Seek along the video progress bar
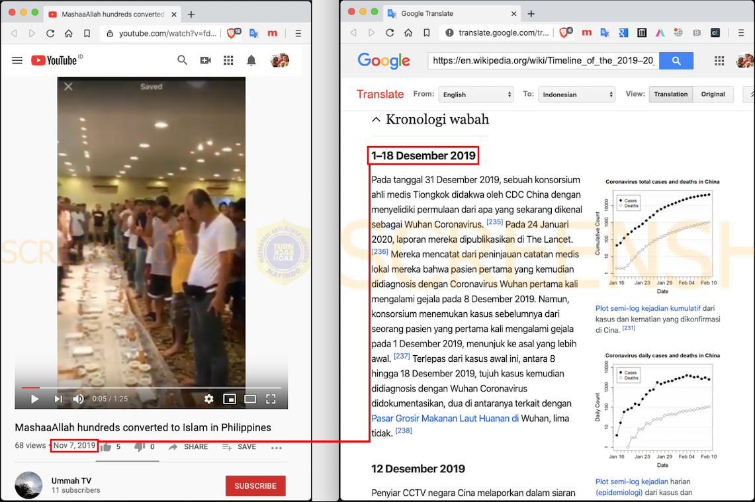 [151, 388]
